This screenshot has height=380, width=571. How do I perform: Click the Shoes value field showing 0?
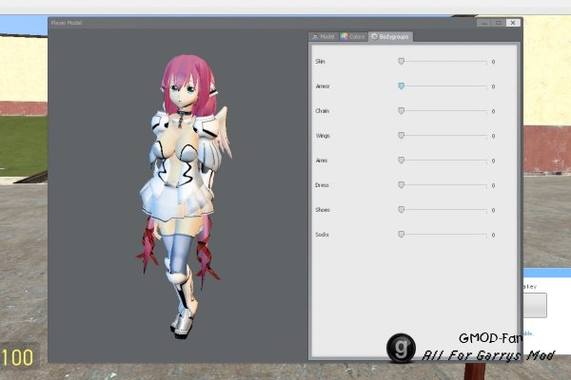pos(493,210)
